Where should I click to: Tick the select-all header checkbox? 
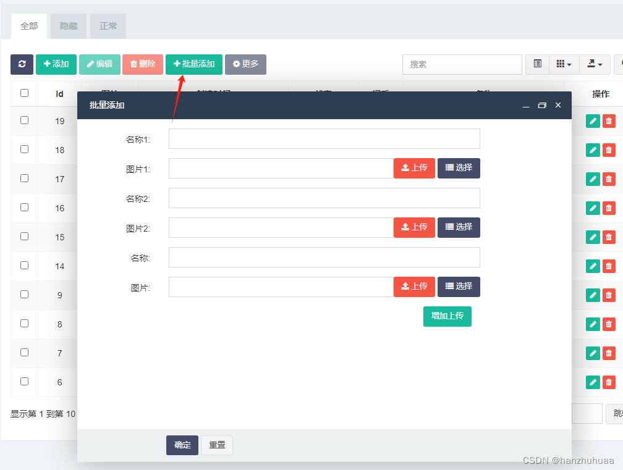(x=24, y=93)
